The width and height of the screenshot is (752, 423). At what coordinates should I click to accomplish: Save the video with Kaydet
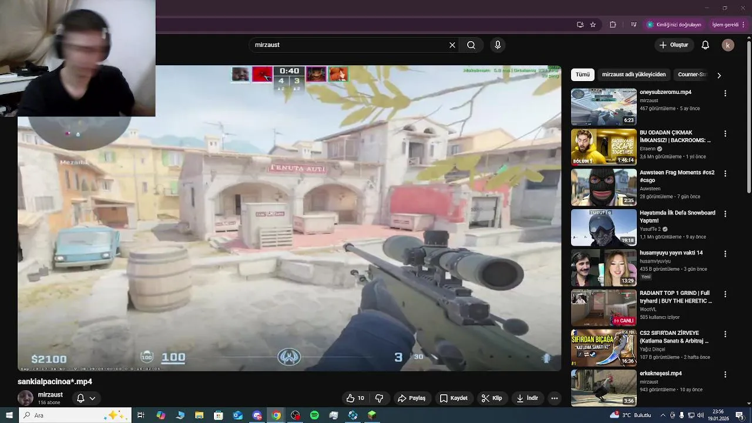click(x=454, y=398)
